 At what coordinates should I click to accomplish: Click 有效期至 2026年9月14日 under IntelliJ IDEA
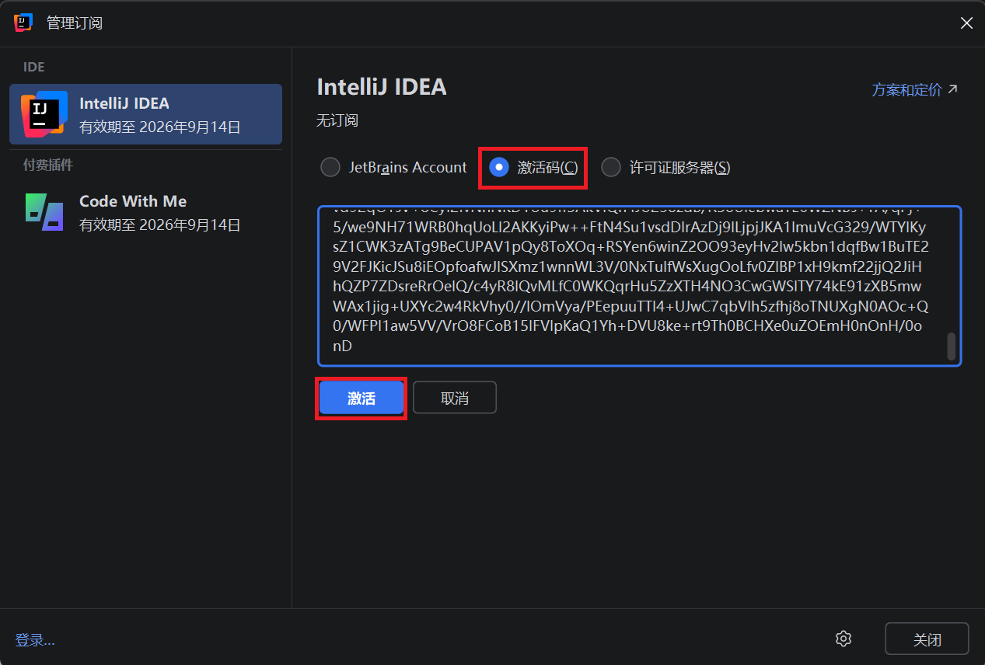[x=160, y=127]
